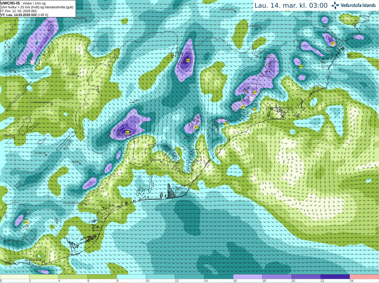Select the 6–8 m/s olive green legend color

click(102, 277)
